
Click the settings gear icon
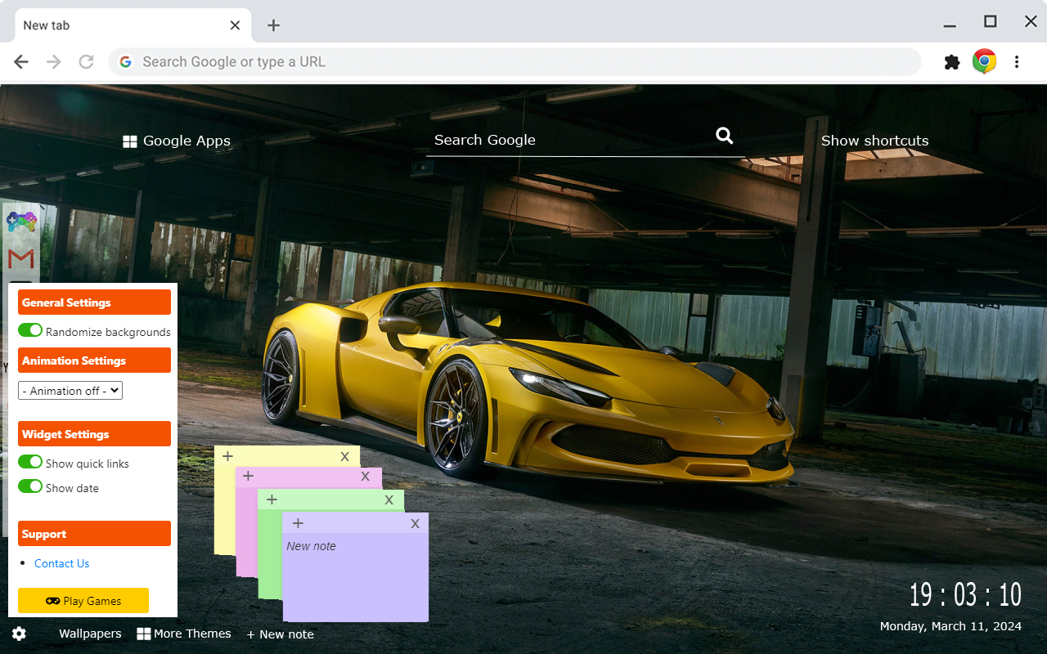[19, 634]
